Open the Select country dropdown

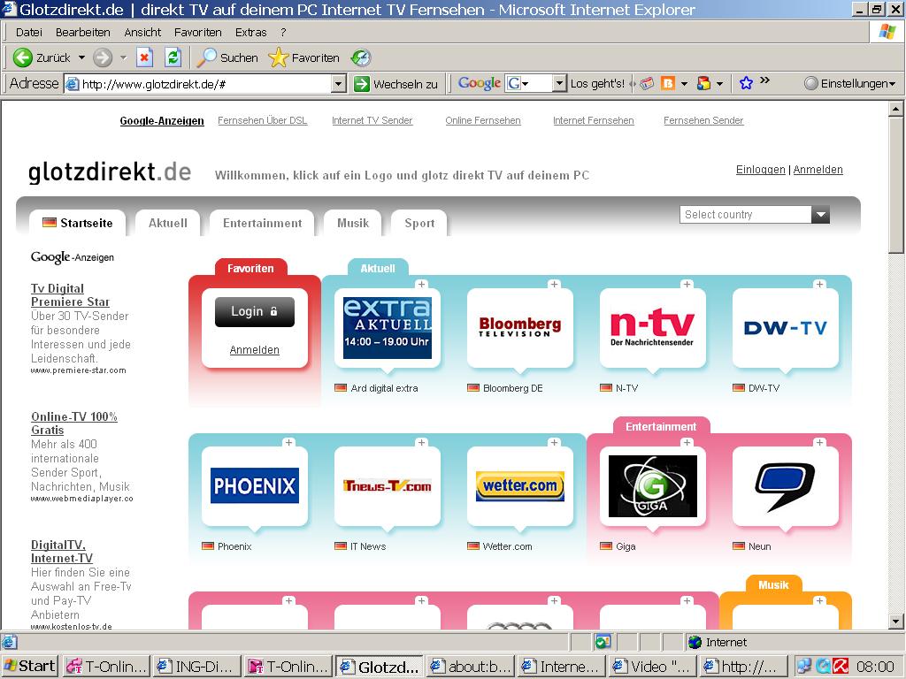(755, 215)
